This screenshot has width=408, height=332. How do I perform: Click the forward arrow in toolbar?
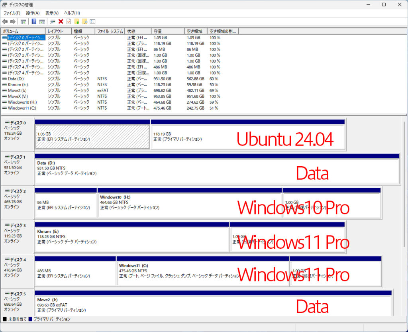click(x=13, y=22)
